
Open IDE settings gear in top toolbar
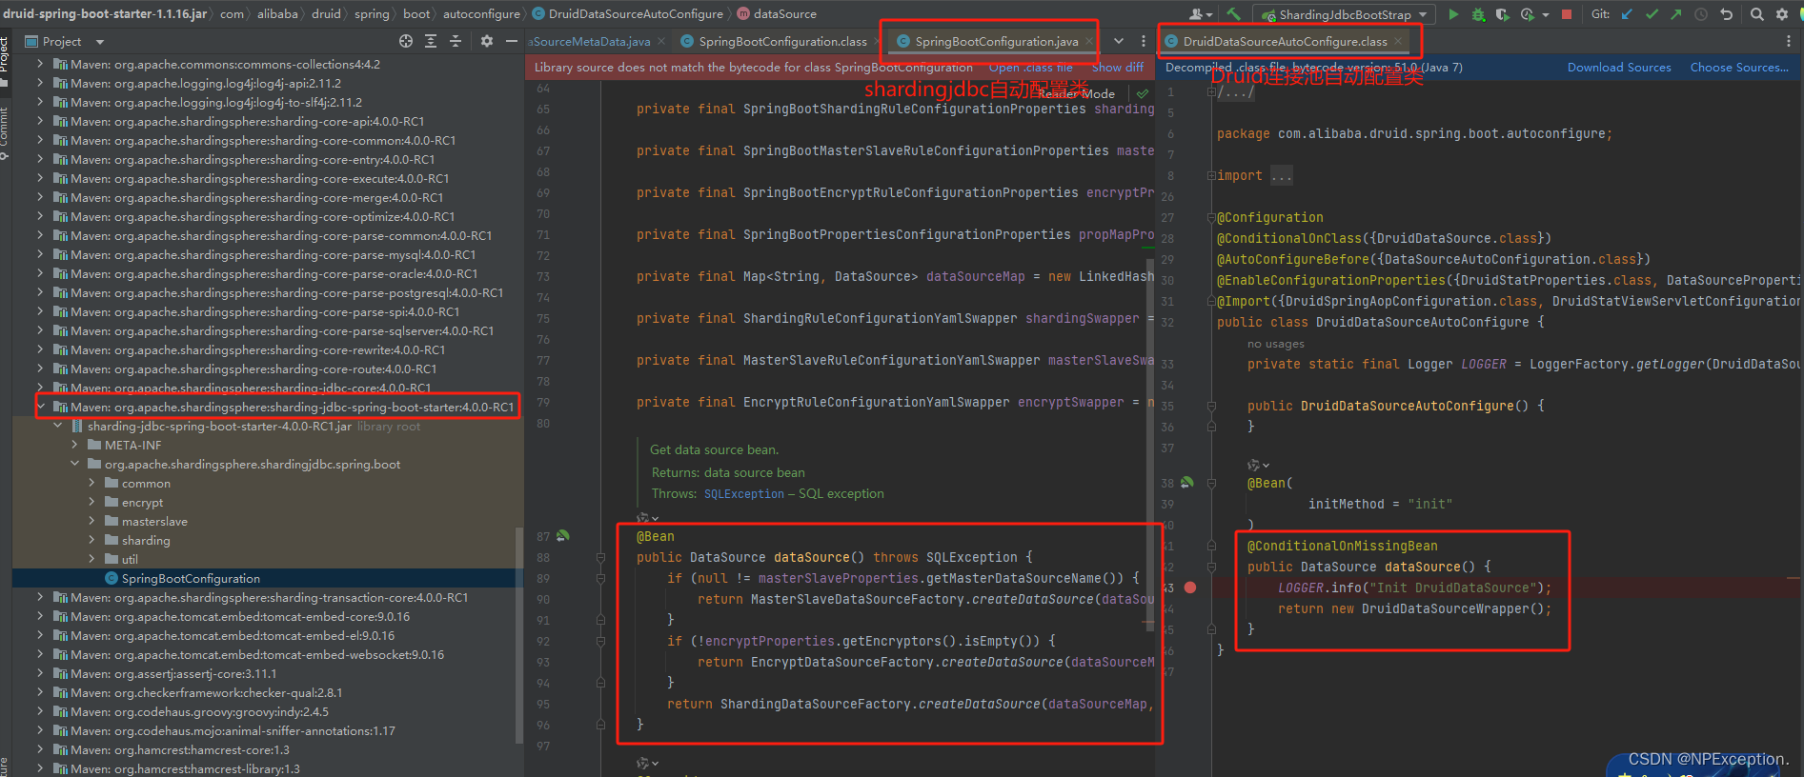(1782, 14)
